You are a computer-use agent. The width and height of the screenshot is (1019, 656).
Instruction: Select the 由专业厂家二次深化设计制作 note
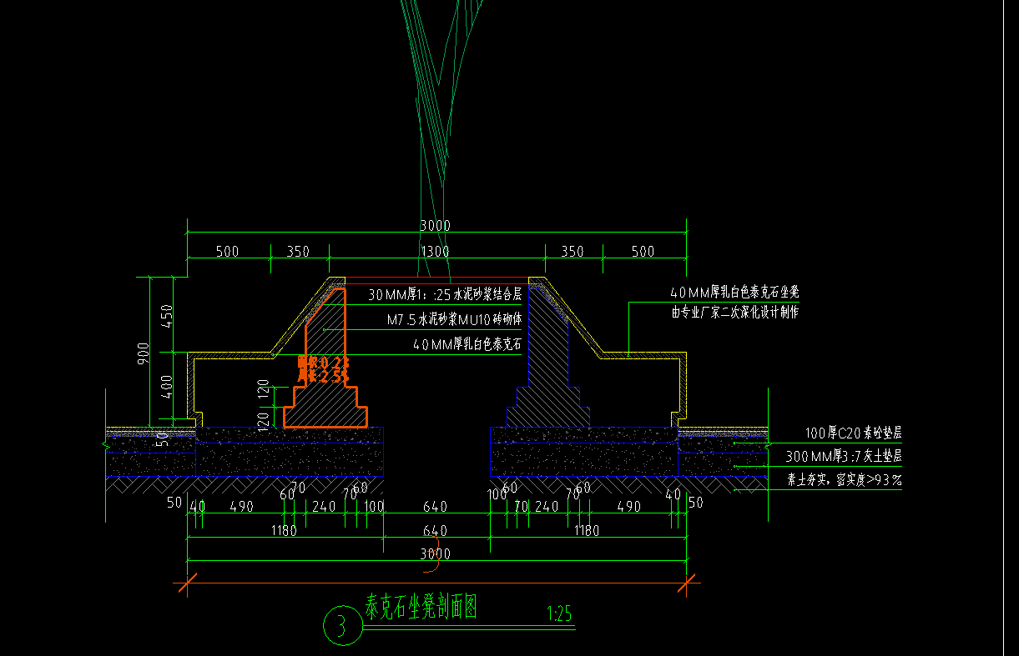tap(734, 313)
